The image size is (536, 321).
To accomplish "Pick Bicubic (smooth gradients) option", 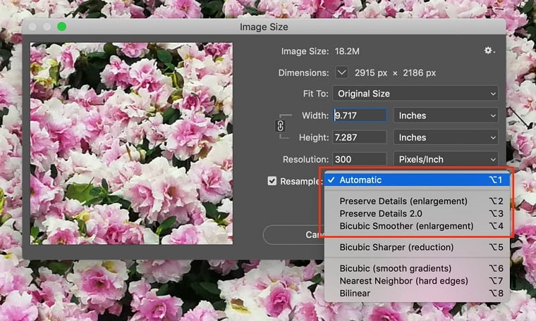I will pos(394,269).
